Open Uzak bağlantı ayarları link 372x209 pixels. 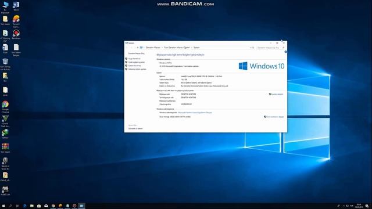tap(137, 62)
